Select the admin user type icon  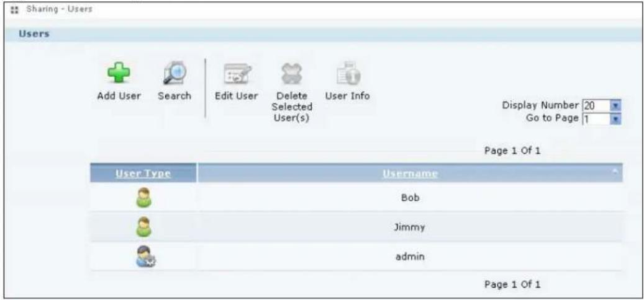145,257
